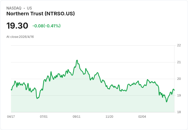Click the -0.08(-0.41%) change value
This screenshot has width=188, height=130.
(46, 26)
